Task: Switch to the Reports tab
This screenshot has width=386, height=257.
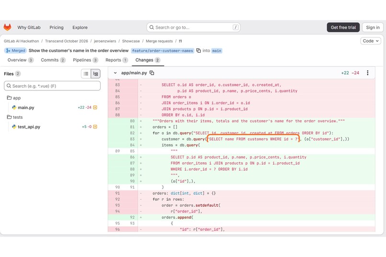Action: 117,60
